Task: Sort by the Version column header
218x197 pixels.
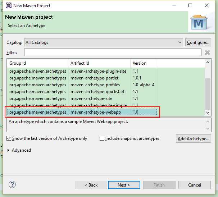Action: pos(144,63)
